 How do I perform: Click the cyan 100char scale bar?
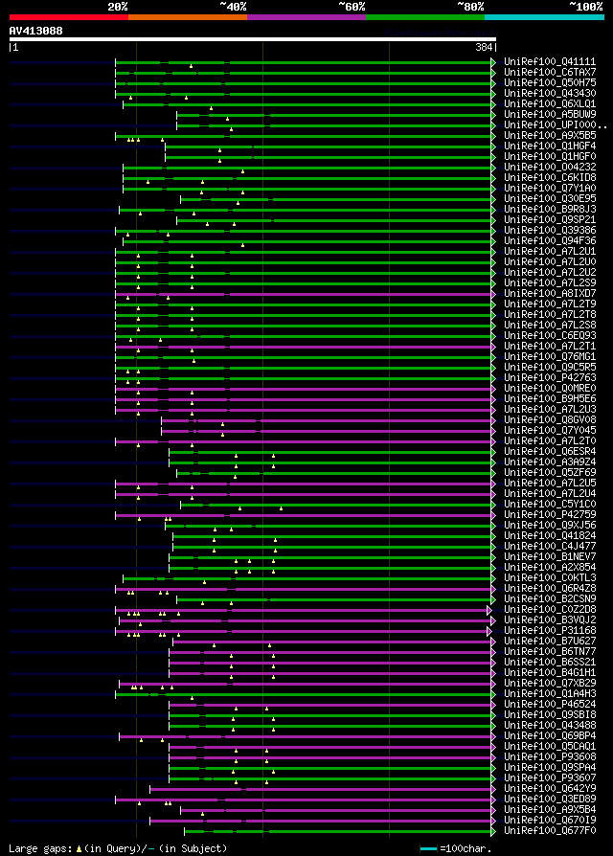tap(428, 849)
